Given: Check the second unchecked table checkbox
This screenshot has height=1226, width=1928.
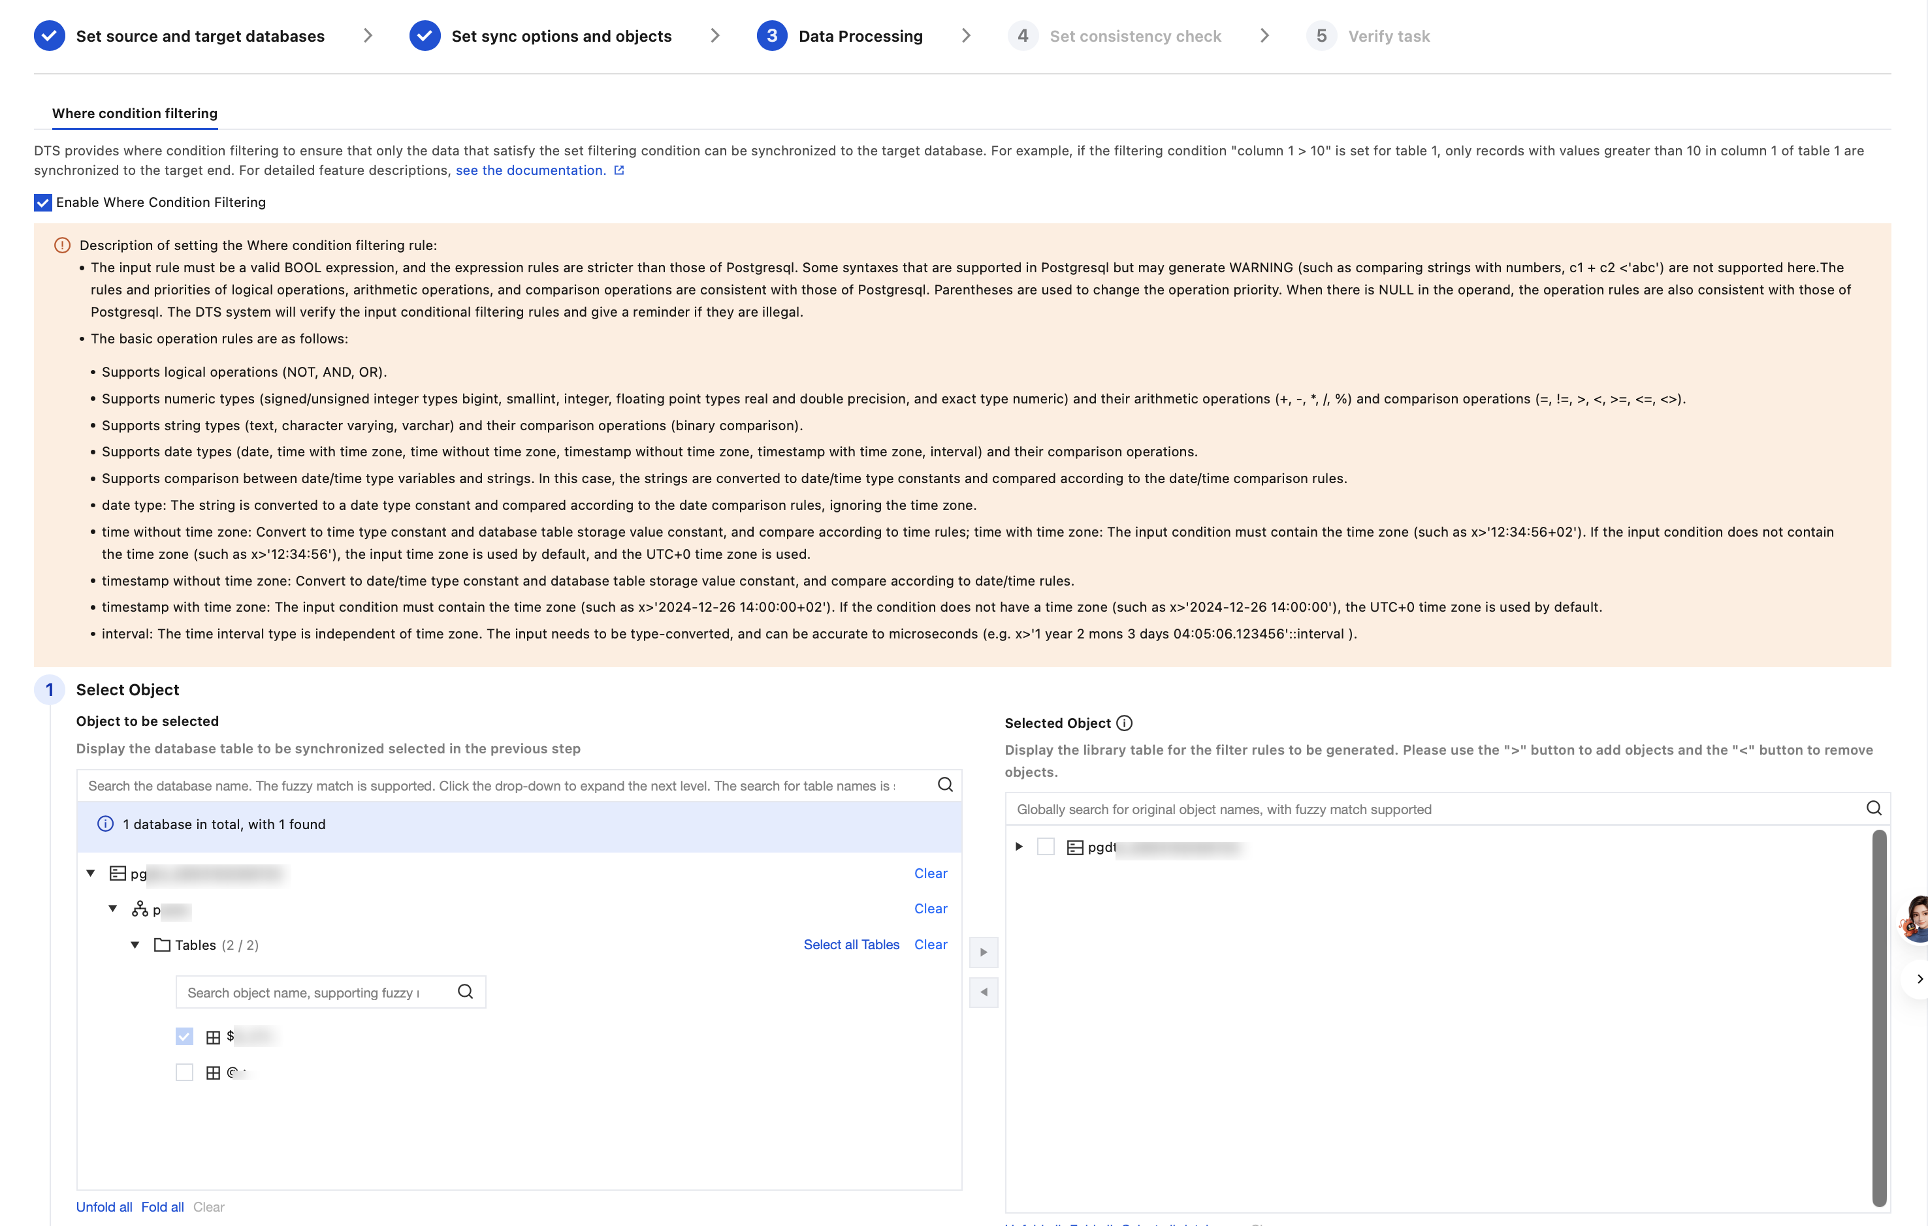Looking at the screenshot, I should [x=184, y=1073].
